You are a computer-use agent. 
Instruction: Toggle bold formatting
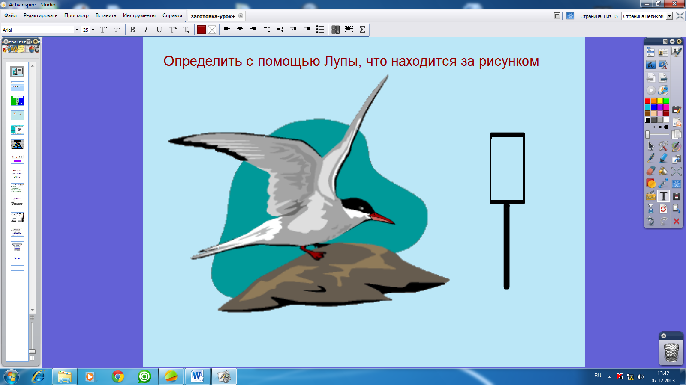133,30
